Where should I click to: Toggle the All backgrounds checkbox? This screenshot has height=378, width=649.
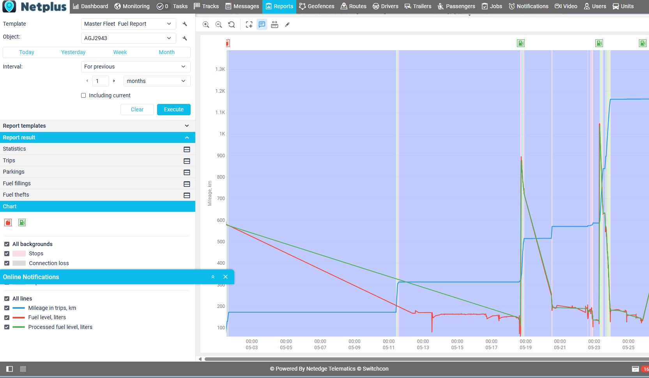pyautogui.click(x=7, y=244)
